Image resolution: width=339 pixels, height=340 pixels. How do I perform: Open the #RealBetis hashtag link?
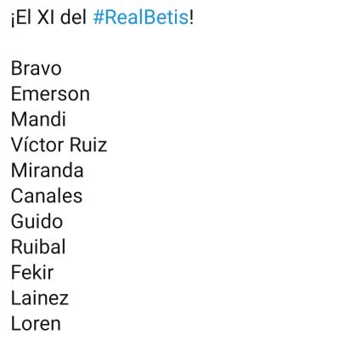pos(141,18)
